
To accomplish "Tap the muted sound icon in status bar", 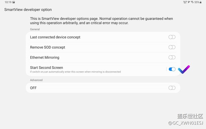I will pos(189,2).
